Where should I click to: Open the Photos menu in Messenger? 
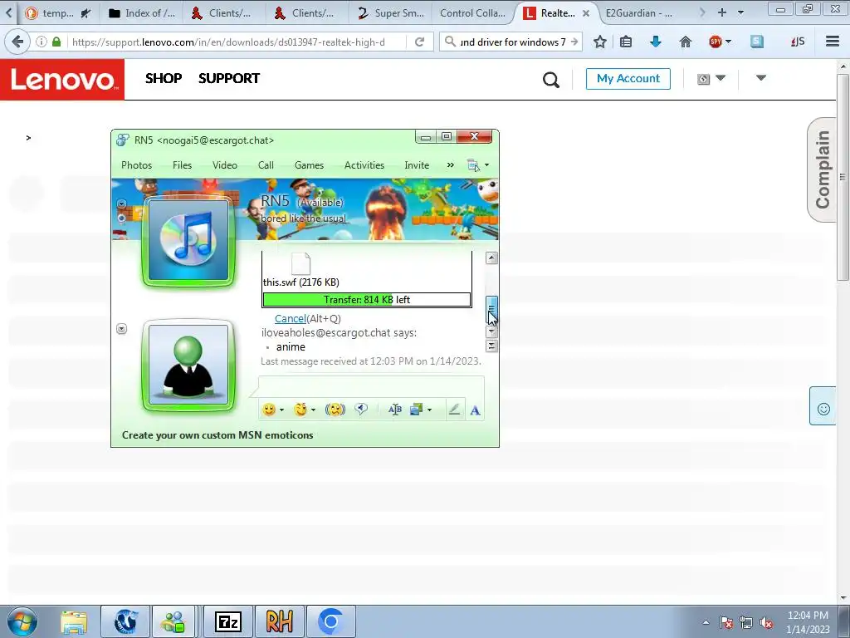click(x=137, y=165)
